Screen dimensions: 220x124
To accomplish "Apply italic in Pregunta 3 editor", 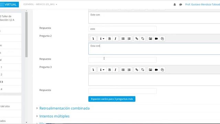I will point(115,70).
